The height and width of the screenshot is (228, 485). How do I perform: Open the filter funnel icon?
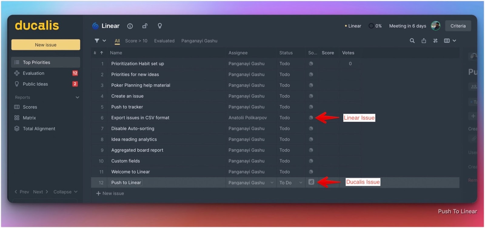[x=97, y=40]
